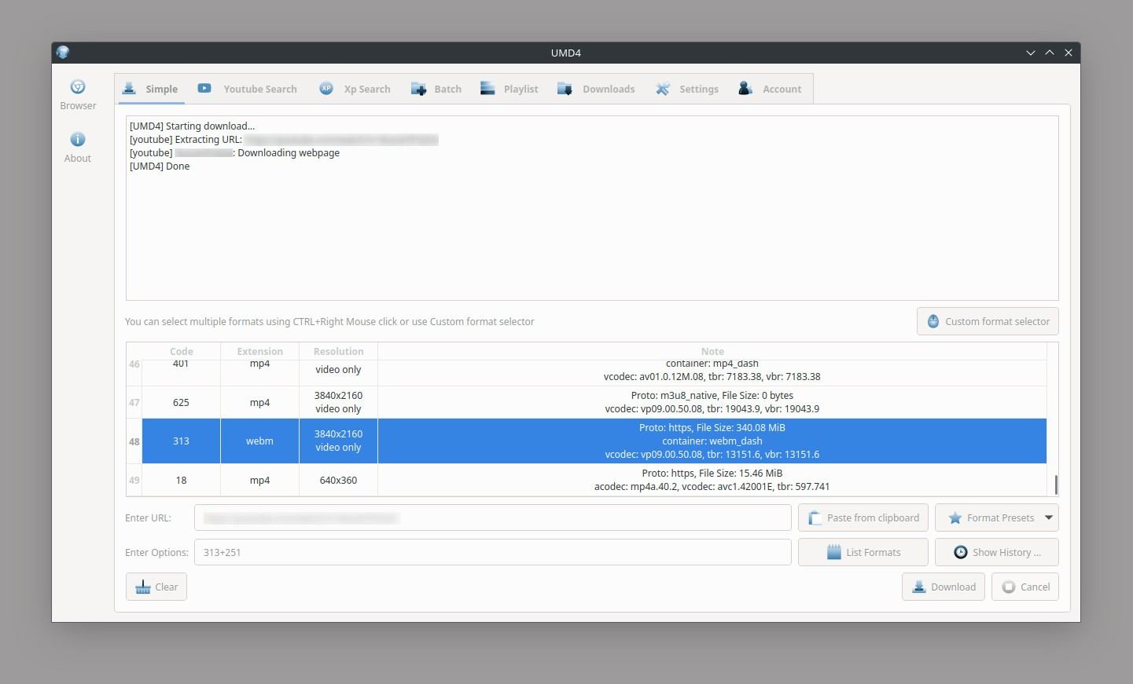Click row number 49 header
Image resolution: width=1133 pixels, height=684 pixels.
tap(134, 480)
